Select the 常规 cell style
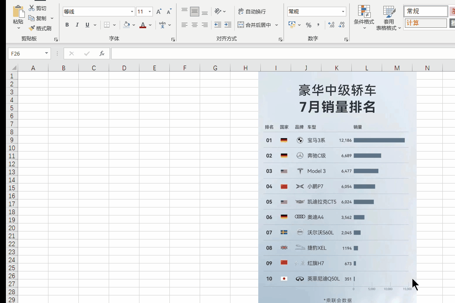455x303 pixels. 426,11
